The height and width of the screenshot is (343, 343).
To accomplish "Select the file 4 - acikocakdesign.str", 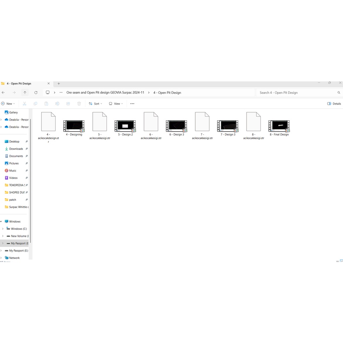I will (48, 128).
